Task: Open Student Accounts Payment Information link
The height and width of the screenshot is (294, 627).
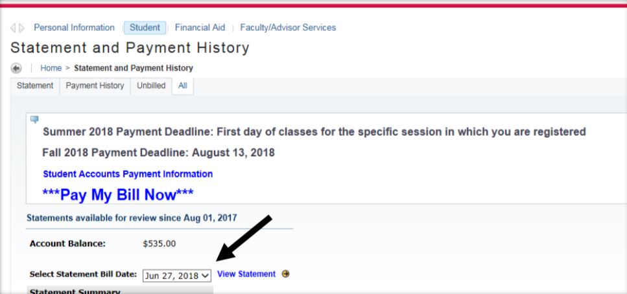Action: (x=128, y=174)
